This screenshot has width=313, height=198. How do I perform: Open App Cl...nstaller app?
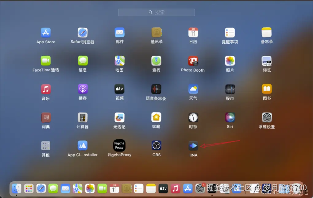[x=83, y=146]
